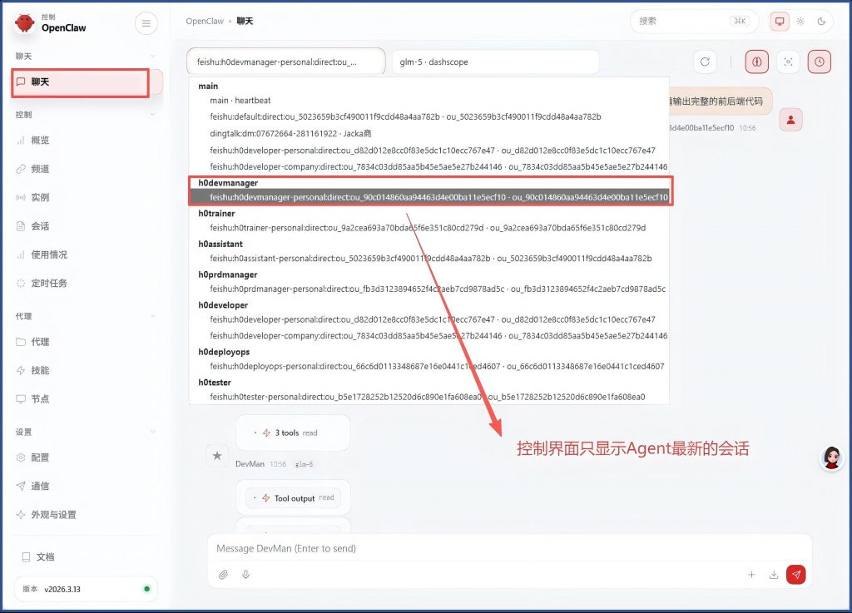This screenshot has height=613, width=852.
Task: Toggle the focus mode icon
Action: coord(788,62)
